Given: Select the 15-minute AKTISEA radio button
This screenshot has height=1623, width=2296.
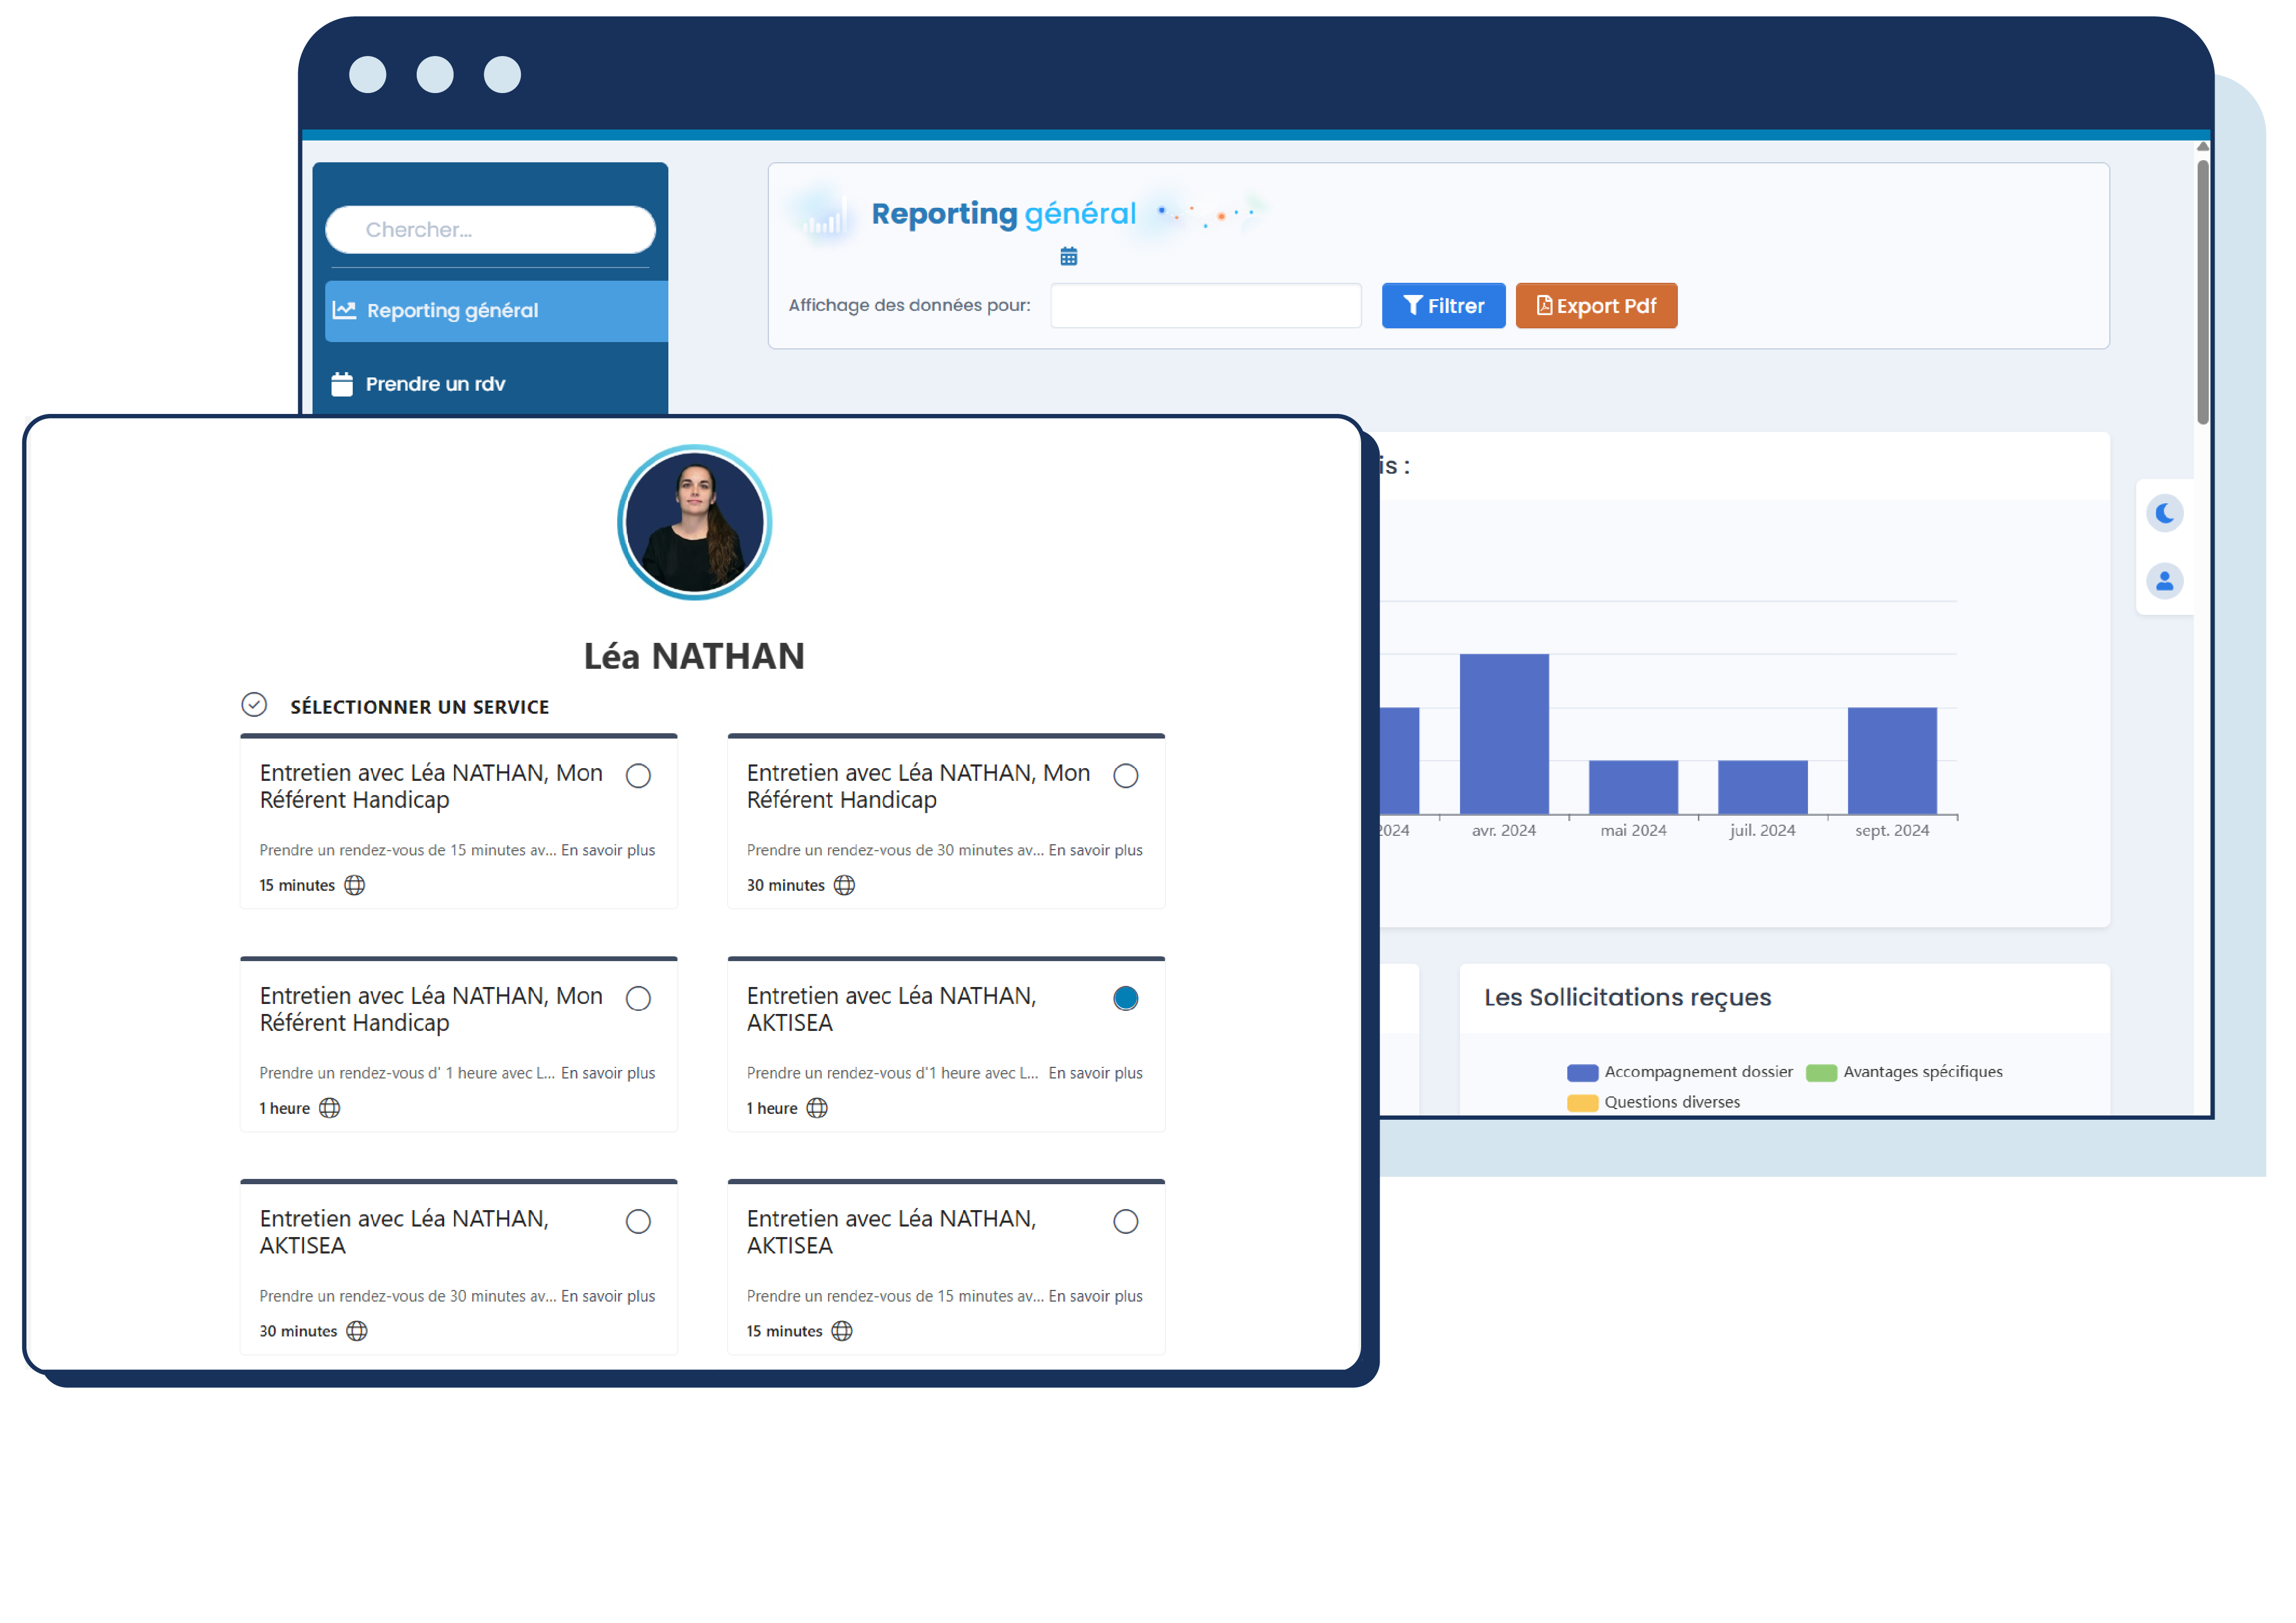Looking at the screenshot, I should click(x=1126, y=1222).
